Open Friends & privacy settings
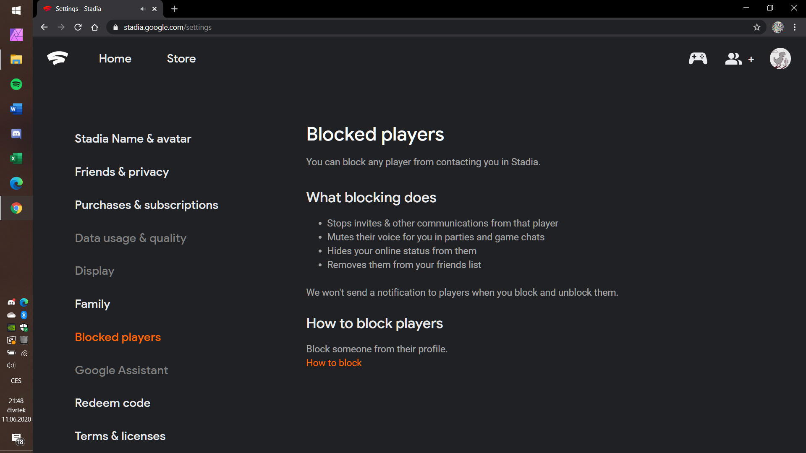 [x=122, y=172]
